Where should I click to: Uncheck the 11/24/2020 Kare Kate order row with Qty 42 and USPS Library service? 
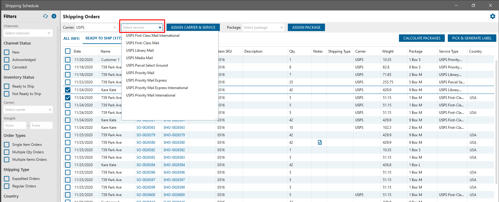click(x=68, y=90)
